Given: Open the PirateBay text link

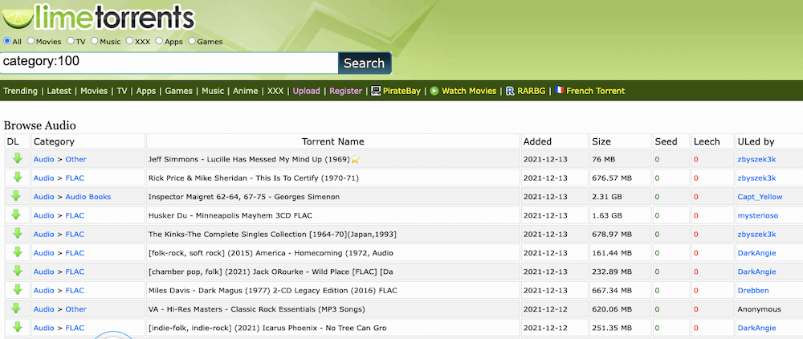Looking at the screenshot, I should (x=401, y=91).
